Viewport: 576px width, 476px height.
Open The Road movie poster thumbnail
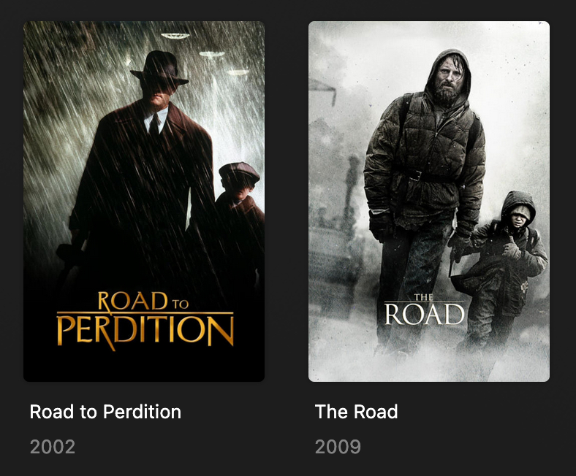click(x=428, y=201)
